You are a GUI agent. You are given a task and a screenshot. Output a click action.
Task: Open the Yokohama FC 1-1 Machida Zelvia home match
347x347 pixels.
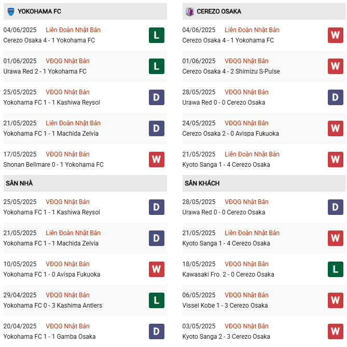(x=51, y=243)
